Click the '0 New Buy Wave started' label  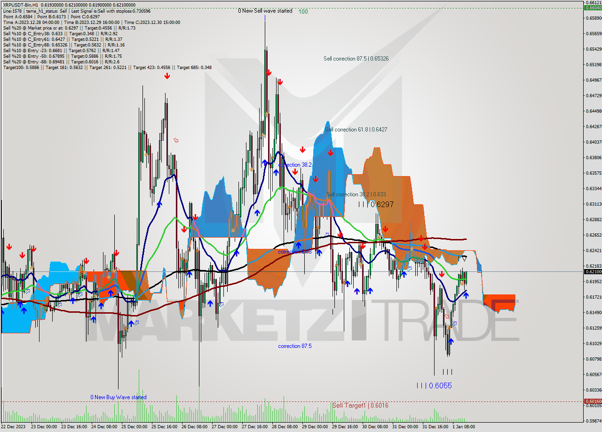(119, 397)
